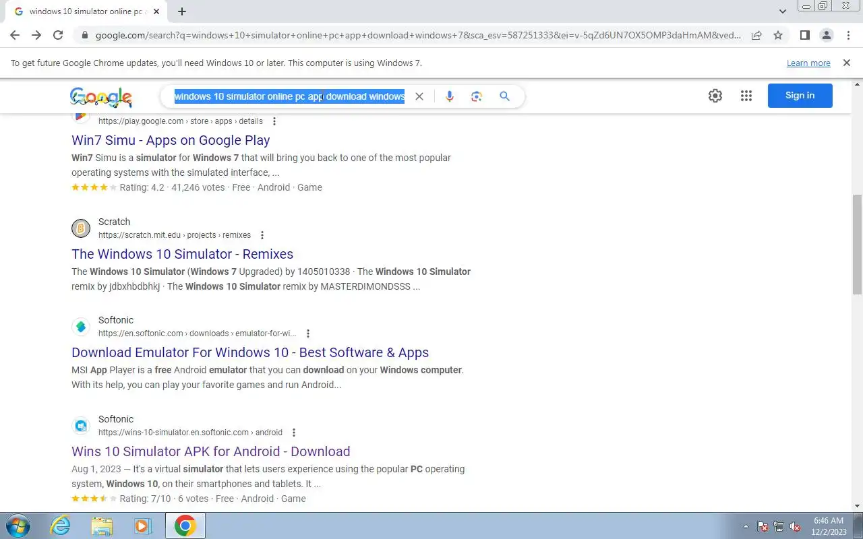This screenshot has width=863, height=539.
Task: Open more options for Scratch result
Action: 262,235
